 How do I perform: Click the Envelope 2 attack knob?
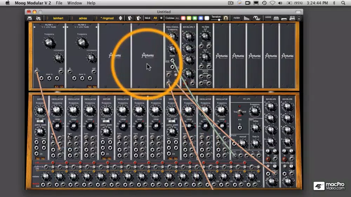[189, 36]
